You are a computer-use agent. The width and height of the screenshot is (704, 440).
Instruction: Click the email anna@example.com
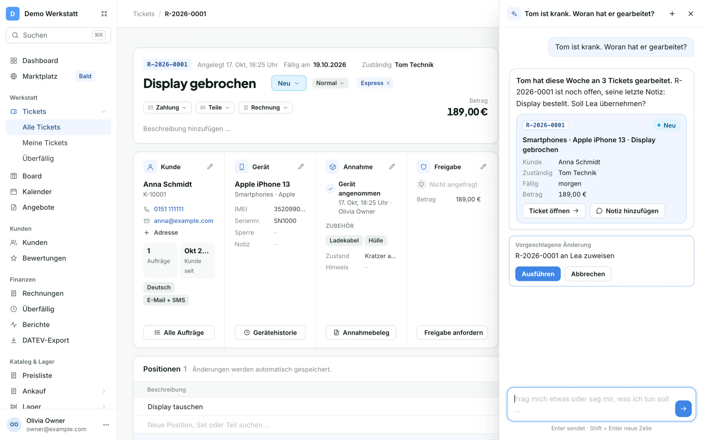coord(184,221)
